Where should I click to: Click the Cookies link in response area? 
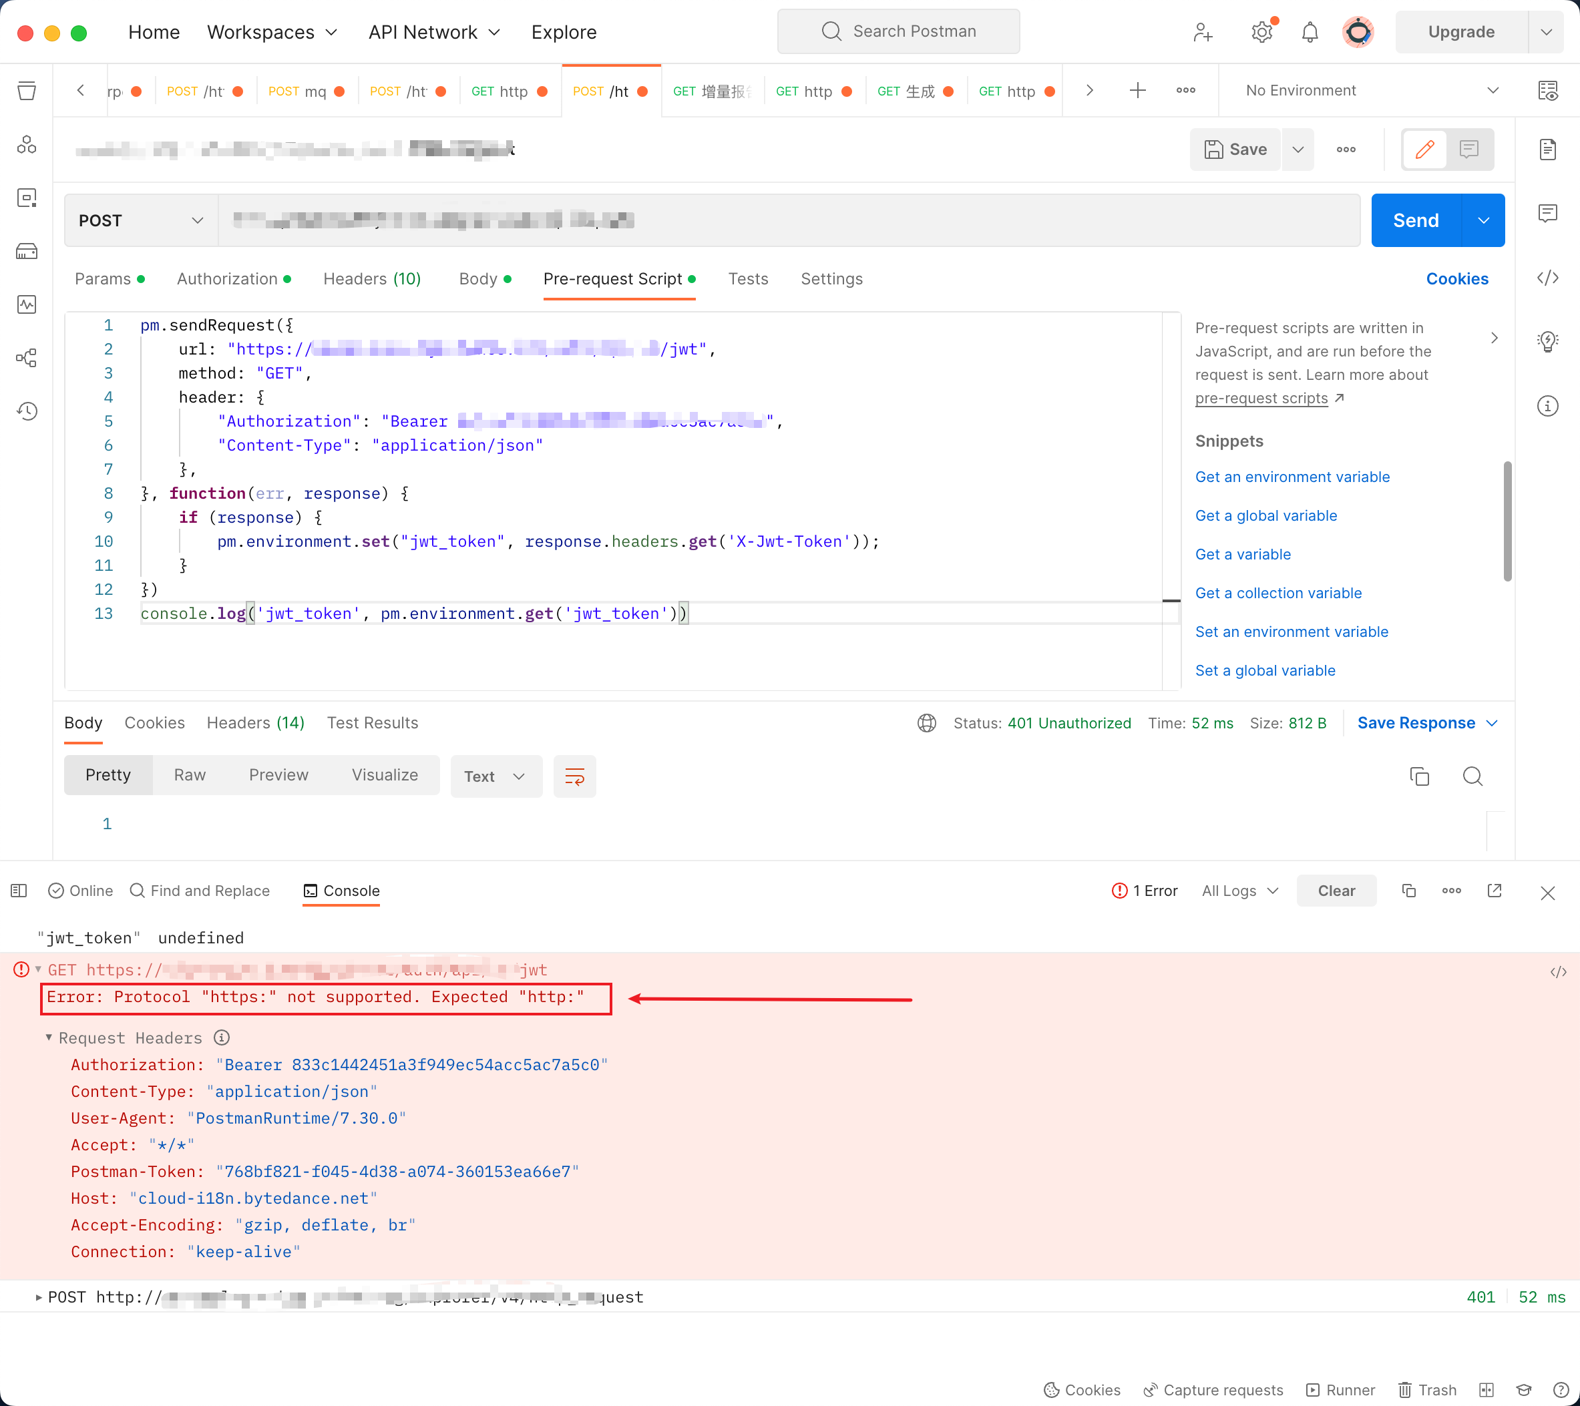[154, 722]
